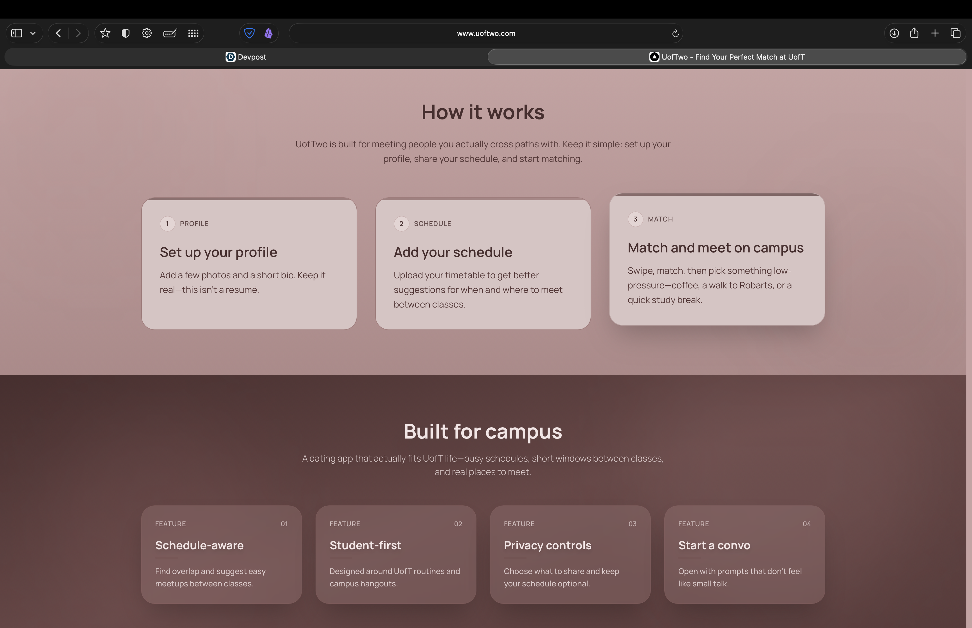This screenshot has height=628, width=972.
Task: Open a new tab with plus
Action: (x=935, y=33)
